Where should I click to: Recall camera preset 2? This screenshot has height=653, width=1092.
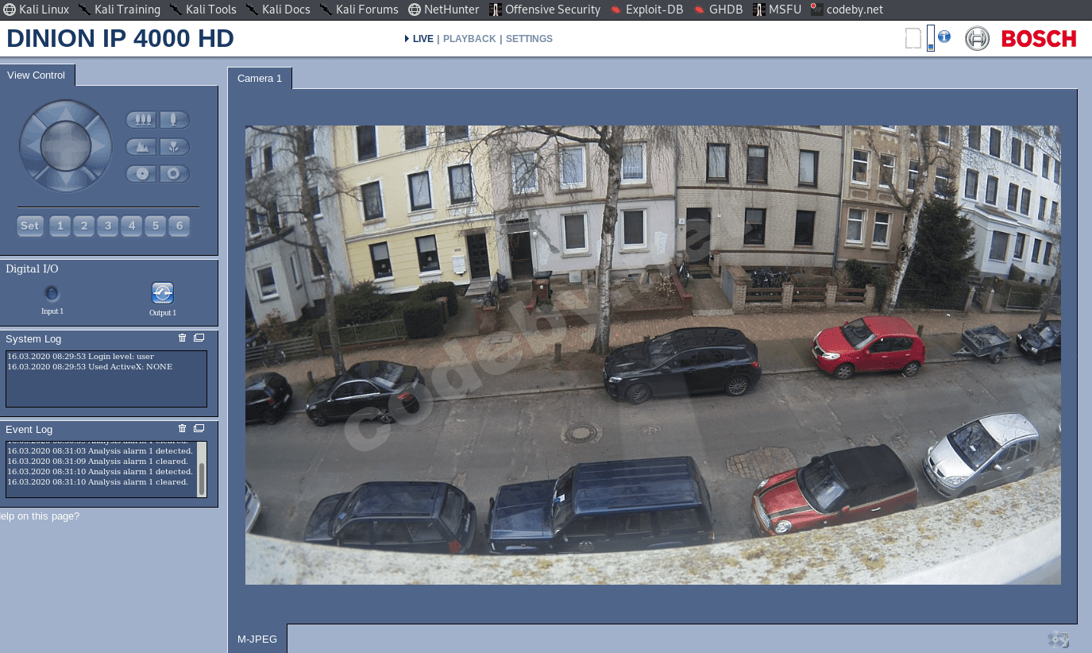pos(83,226)
